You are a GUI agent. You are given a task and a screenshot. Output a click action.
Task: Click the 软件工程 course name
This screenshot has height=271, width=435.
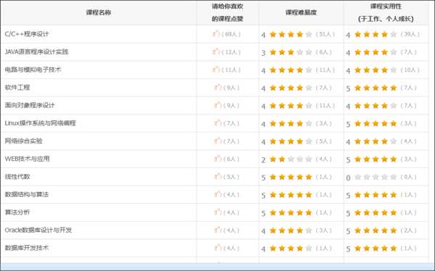coord(17,88)
